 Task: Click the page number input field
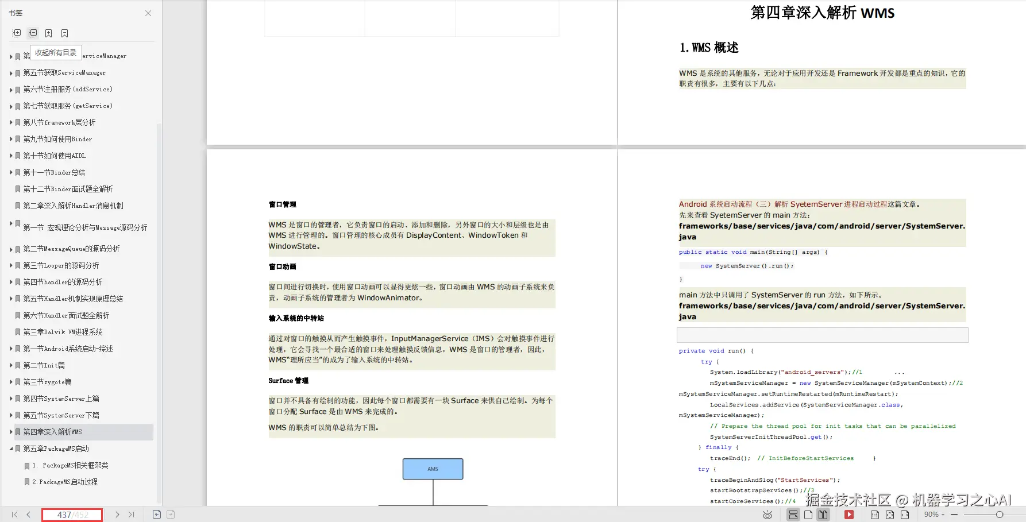coord(72,514)
